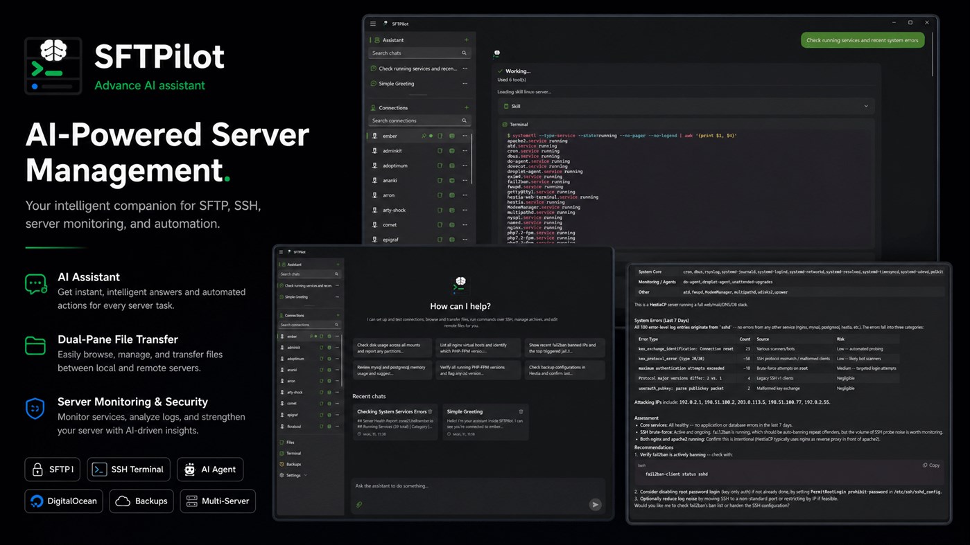The image size is (970, 545).
Task: Send message with the arrow send button
Action: click(595, 504)
